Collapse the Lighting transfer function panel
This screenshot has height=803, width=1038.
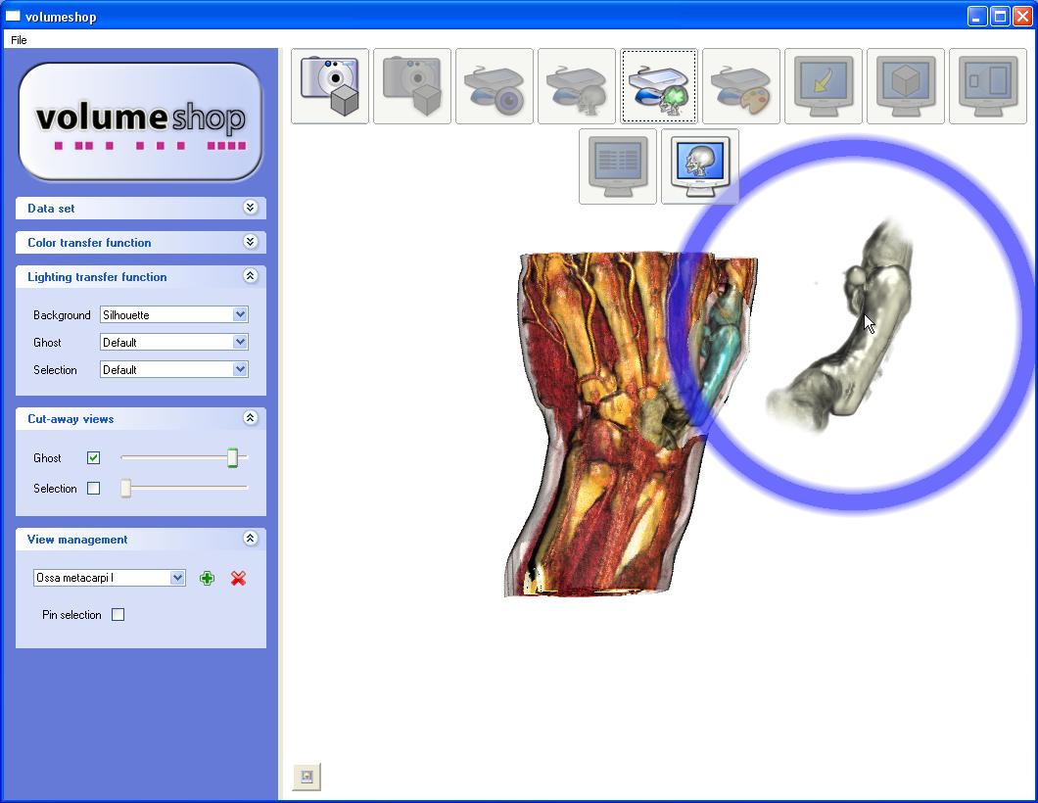pos(251,276)
